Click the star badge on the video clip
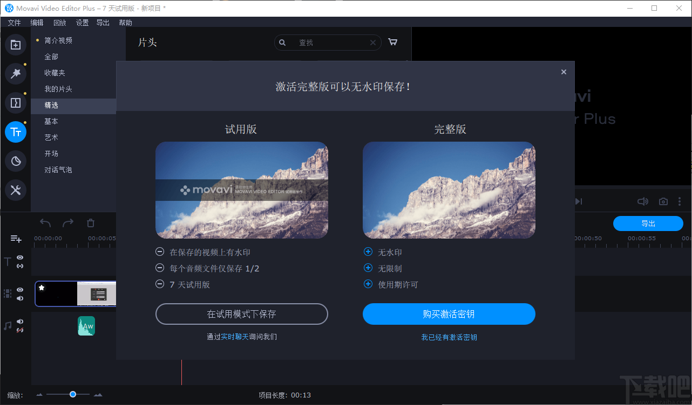692x405 pixels. (x=42, y=288)
